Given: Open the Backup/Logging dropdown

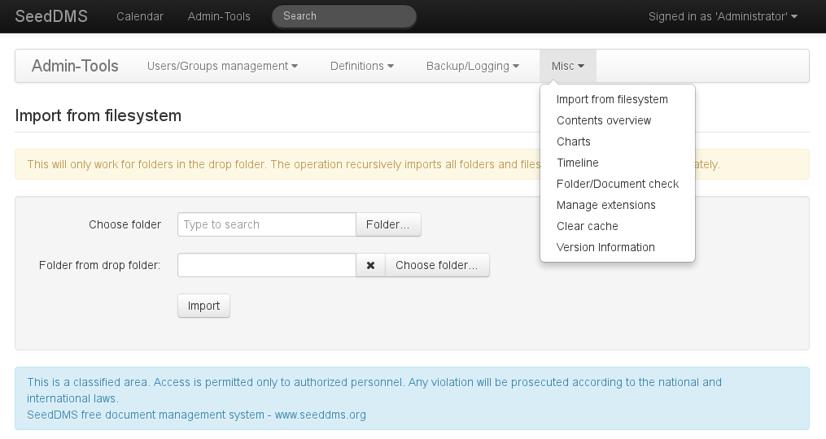Looking at the screenshot, I should 472,66.
